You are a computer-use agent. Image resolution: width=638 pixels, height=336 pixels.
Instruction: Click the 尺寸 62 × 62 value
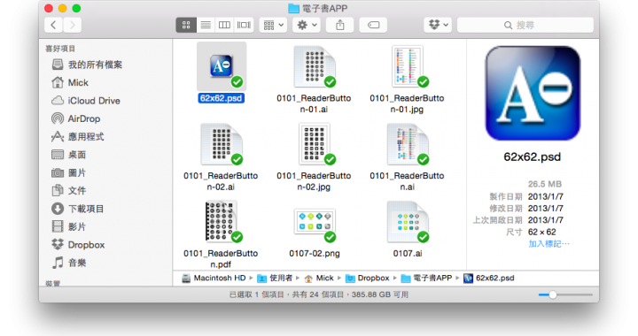(x=541, y=233)
